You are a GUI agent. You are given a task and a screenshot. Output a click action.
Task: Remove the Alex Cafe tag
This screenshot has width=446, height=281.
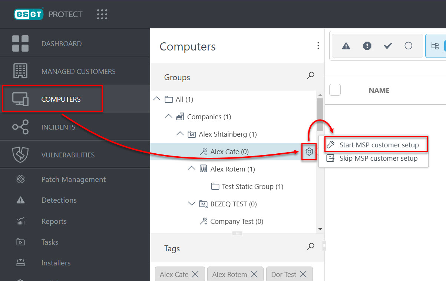195,274
